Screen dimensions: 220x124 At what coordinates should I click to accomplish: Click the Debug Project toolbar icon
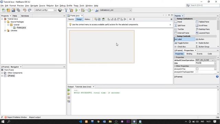[83, 10]
